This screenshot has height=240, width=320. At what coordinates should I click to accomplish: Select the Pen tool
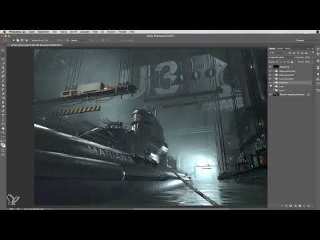click(3, 111)
